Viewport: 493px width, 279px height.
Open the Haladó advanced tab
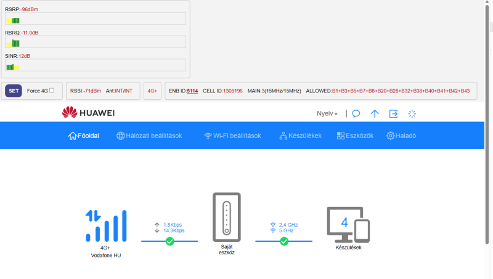click(x=401, y=135)
